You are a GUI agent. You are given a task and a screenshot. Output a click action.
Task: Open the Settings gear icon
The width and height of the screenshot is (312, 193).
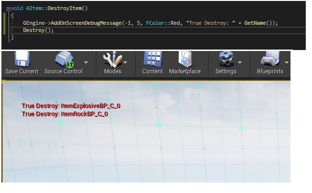[226, 59]
